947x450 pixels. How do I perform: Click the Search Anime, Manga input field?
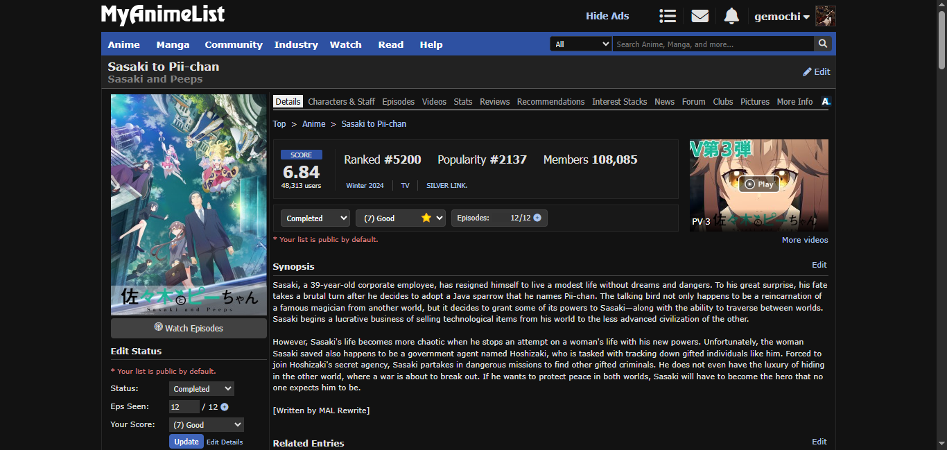[713, 44]
